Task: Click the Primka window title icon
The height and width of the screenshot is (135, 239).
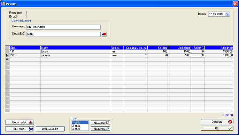Action: tap(3, 4)
